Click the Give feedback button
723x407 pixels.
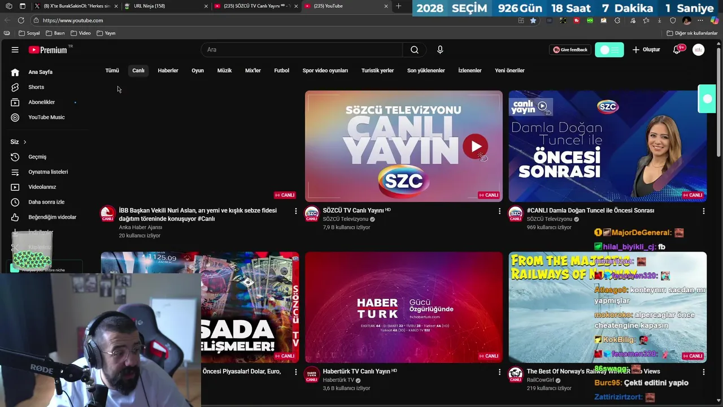coord(570,50)
